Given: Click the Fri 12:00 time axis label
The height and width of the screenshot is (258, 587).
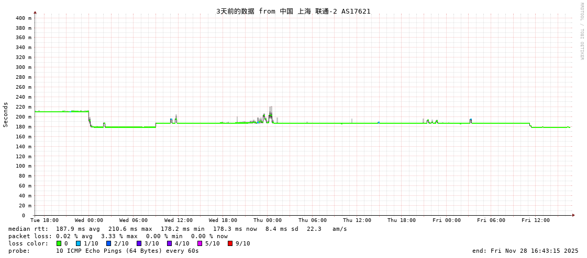Looking at the screenshot, I should pos(536,220).
